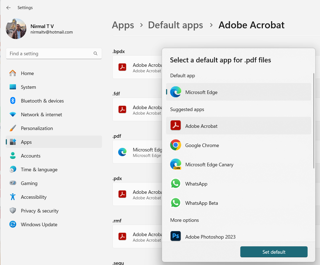Open Personalization settings
The height and width of the screenshot is (265, 320).
pos(54,128)
